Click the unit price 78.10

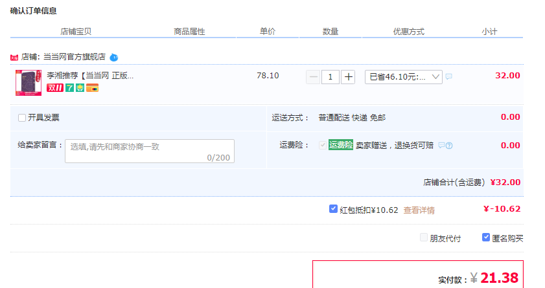(268, 76)
